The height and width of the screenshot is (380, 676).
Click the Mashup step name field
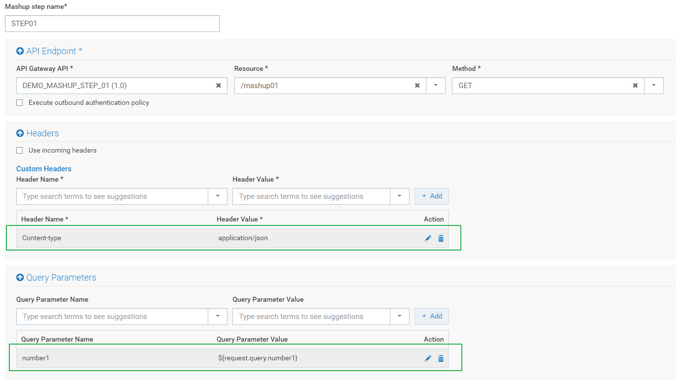click(x=112, y=24)
